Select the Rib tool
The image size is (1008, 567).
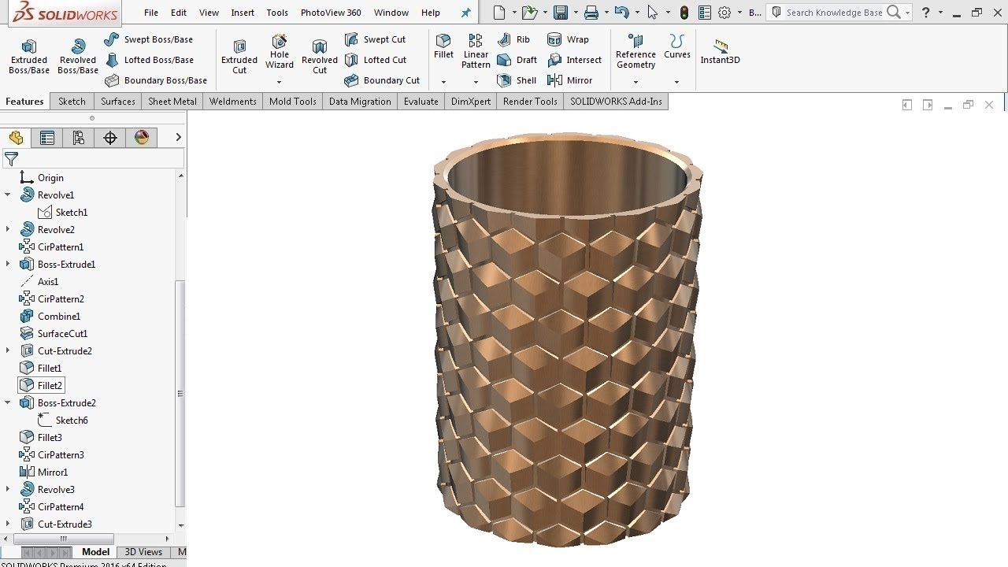[514, 39]
